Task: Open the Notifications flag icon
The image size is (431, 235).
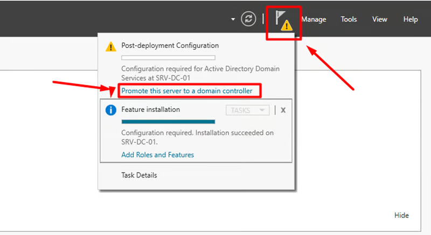Action: click(x=282, y=20)
